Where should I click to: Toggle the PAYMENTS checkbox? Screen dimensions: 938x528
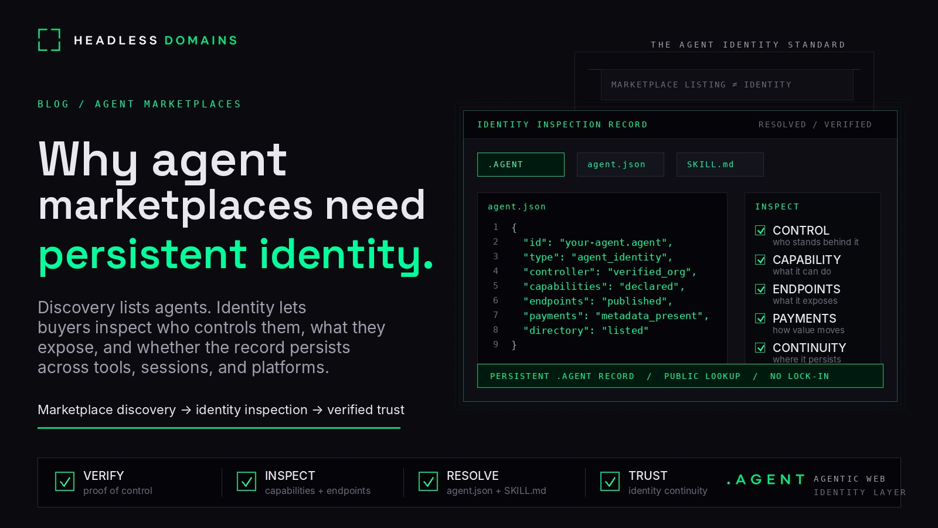(x=760, y=319)
